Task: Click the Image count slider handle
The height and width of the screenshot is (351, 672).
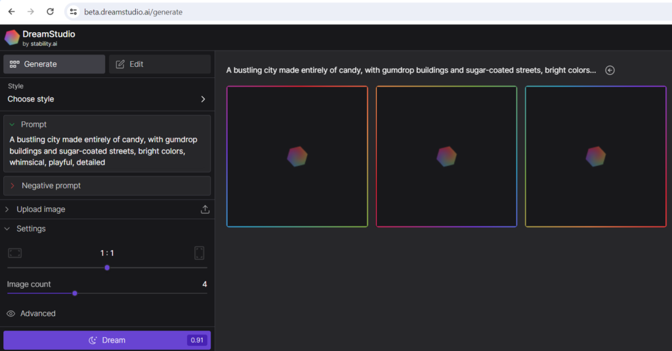Action: click(x=75, y=293)
